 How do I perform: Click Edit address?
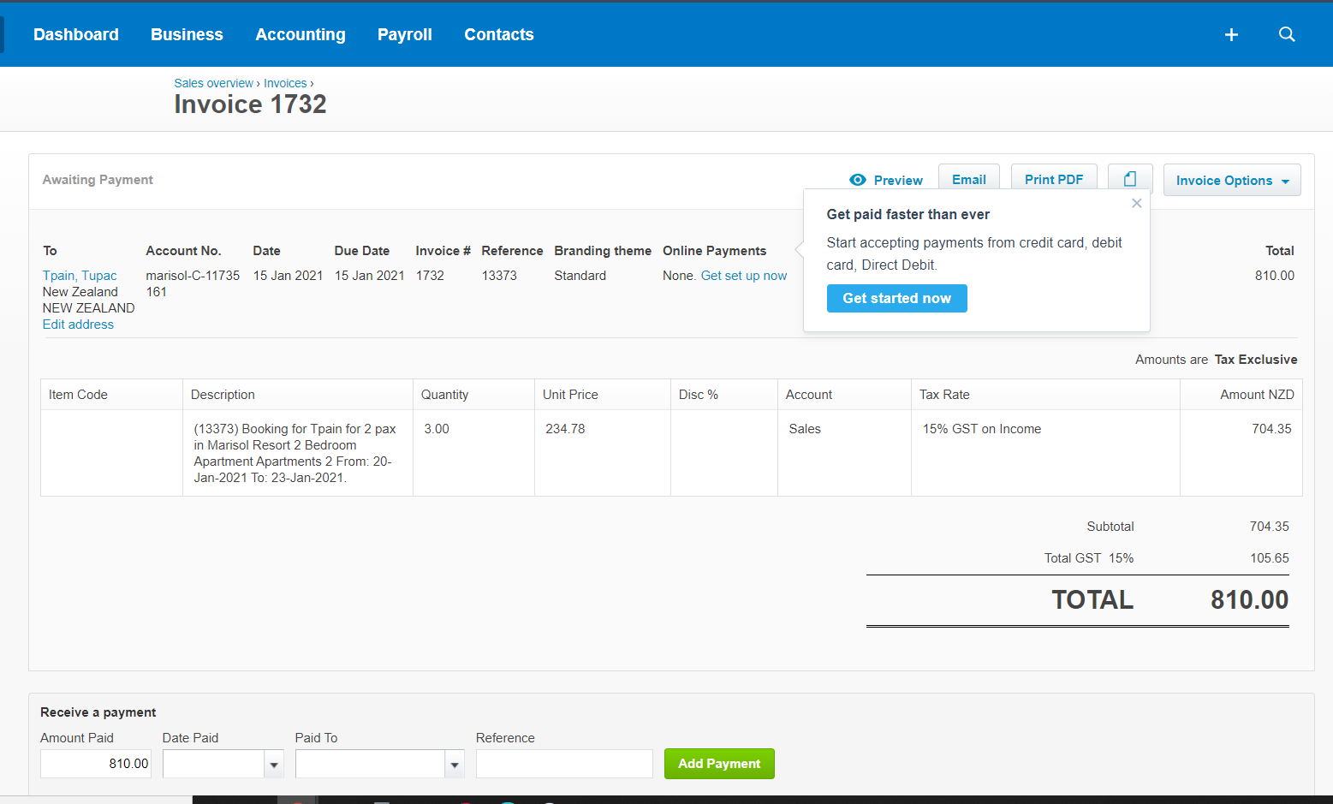point(78,324)
